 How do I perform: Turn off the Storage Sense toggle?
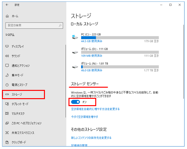[x=76, y=102]
